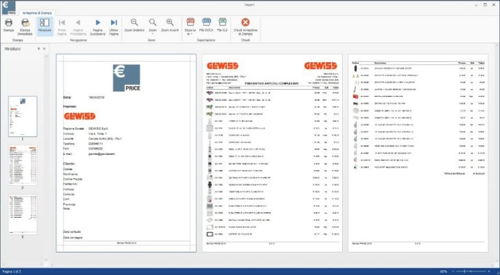Select page 3 thumbnail in Miniature panel
This screenshot has width=500, height=275.
[22, 213]
